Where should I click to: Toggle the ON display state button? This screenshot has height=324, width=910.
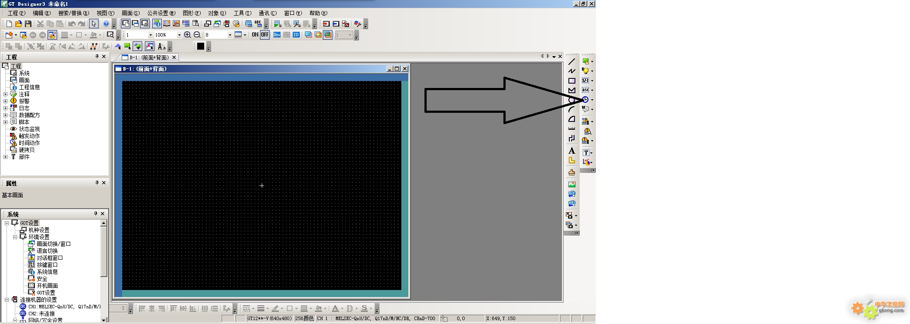point(255,35)
